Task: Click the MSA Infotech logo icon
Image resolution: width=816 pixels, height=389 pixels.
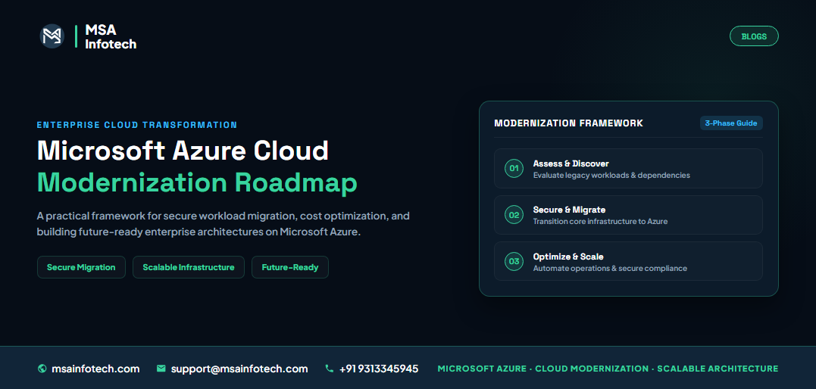Action: 52,36
